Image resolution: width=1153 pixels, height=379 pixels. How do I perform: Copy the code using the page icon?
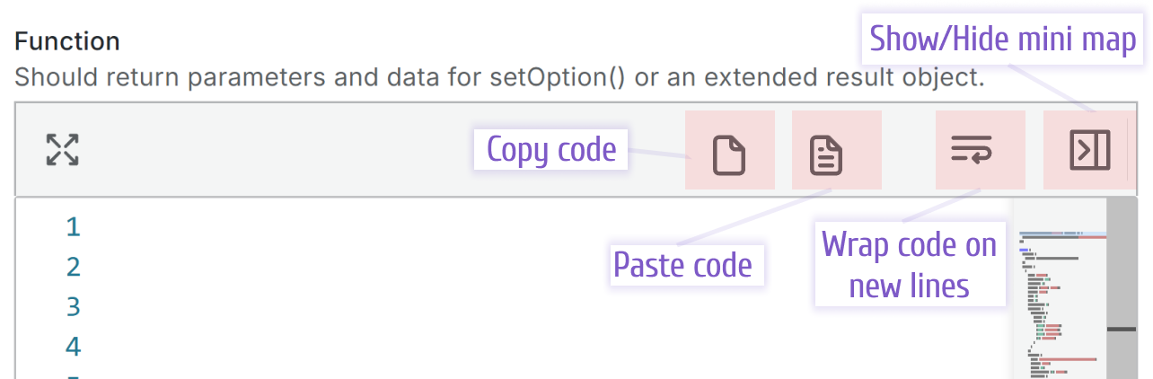[x=729, y=154]
